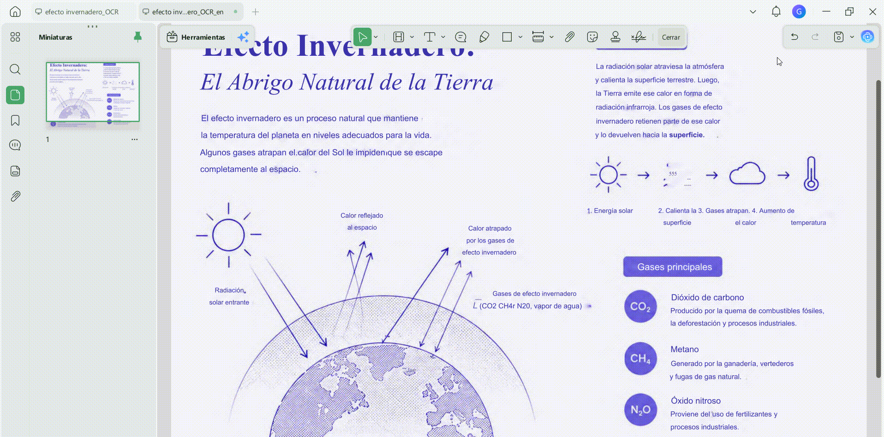Click the Miniaturas panel title

55,37
